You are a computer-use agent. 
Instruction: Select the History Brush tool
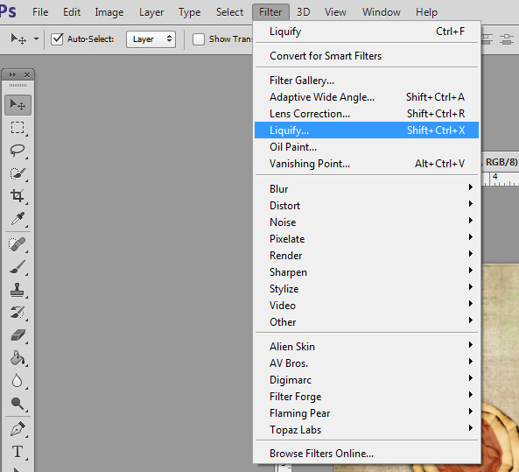pos(18,313)
